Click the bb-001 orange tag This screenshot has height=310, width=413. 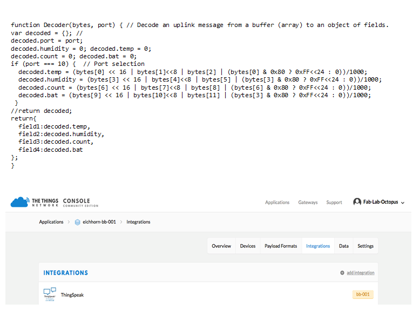(x=362, y=294)
